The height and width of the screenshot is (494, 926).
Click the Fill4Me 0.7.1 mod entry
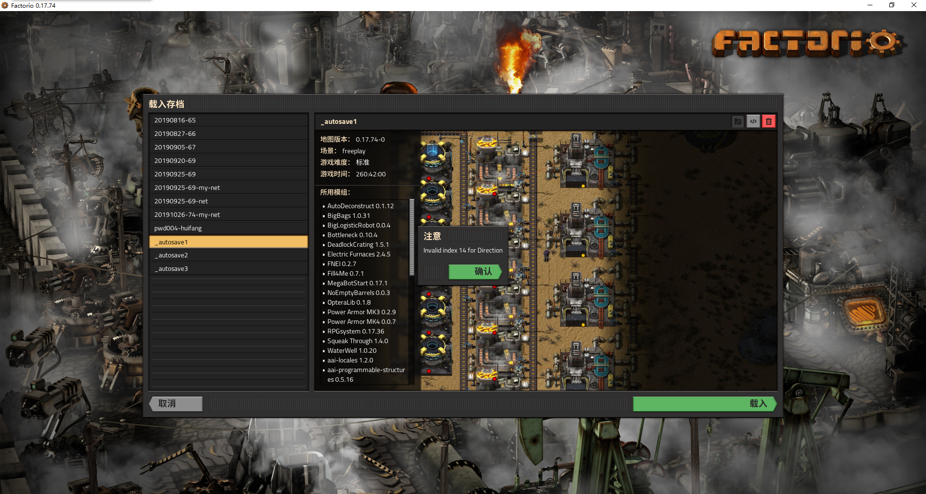pyautogui.click(x=345, y=273)
